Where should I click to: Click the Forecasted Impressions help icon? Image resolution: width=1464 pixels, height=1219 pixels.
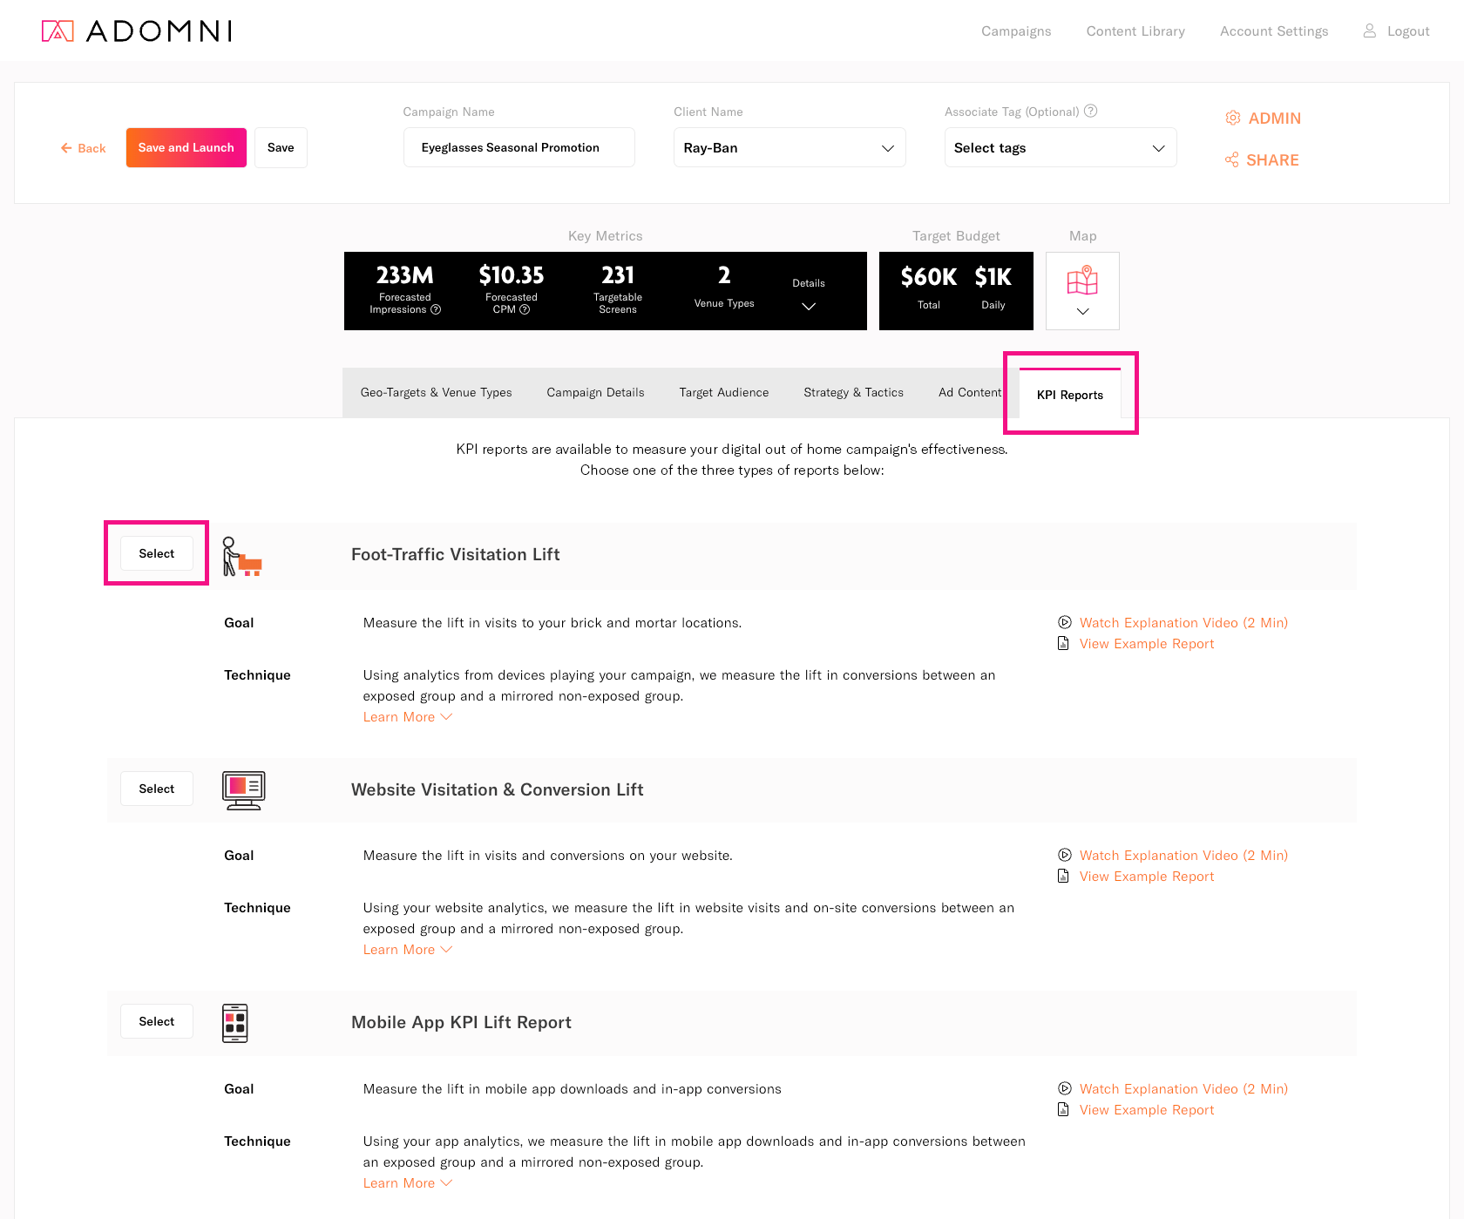point(436,310)
